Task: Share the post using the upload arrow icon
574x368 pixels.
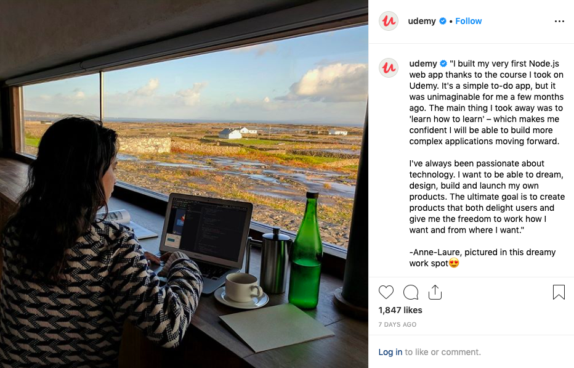Action: pos(435,292)
